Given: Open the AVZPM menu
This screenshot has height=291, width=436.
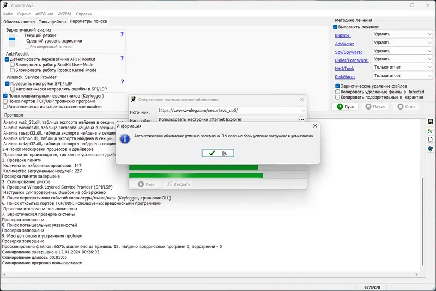Looking at the screenshot, I should point(64,14).
